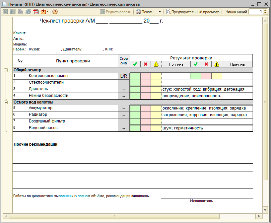271x223 pixels.
Task: Select the Радиатор cell
Action: click(73, 115)
